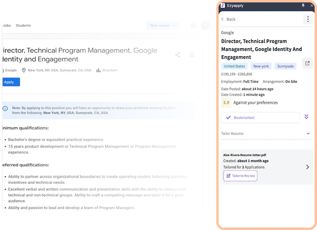Click Tailor to this role button
317x230 pixels.
coord(240,176)
